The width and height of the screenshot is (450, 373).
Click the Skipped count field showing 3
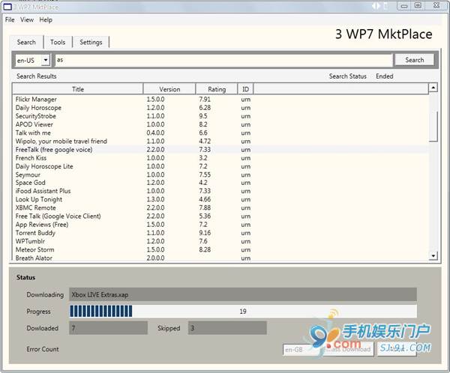pos(227,328)
